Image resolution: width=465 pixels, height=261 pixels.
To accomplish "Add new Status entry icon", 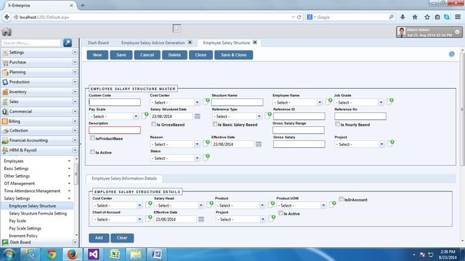I will tap(206, 157).
